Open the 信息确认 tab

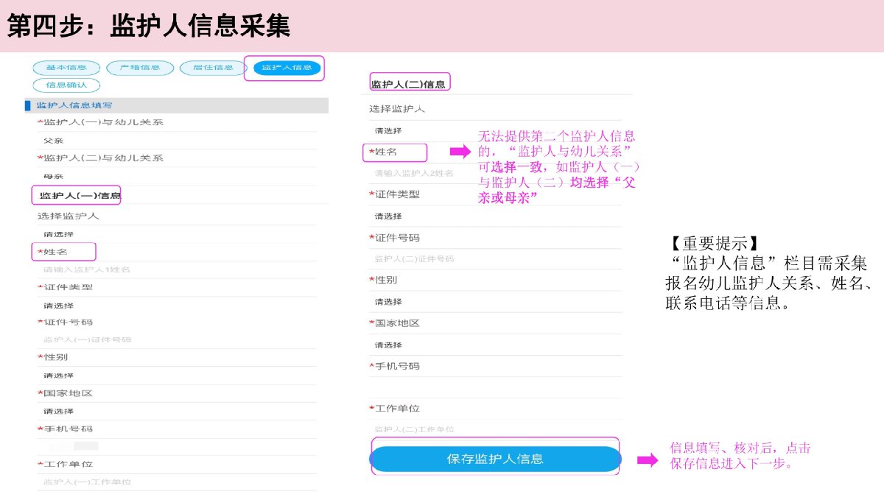tap(66, 85)
